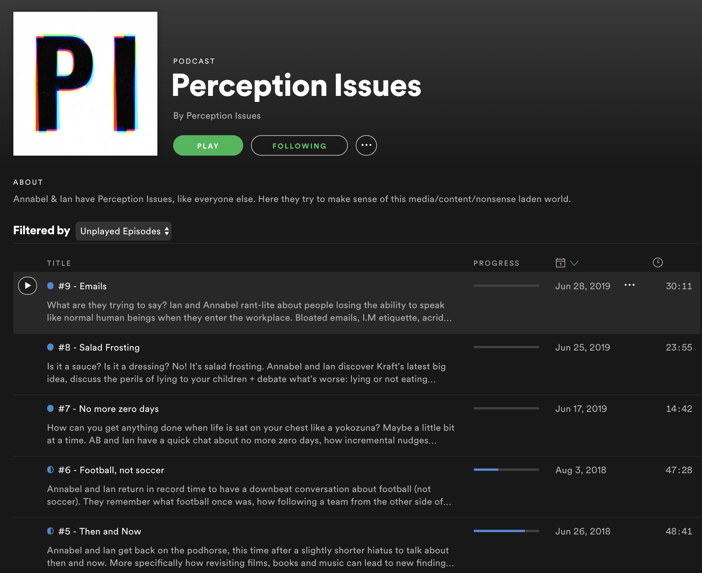Open the Unplayed Episodes filter dropdown

click(x=123, y=231)
